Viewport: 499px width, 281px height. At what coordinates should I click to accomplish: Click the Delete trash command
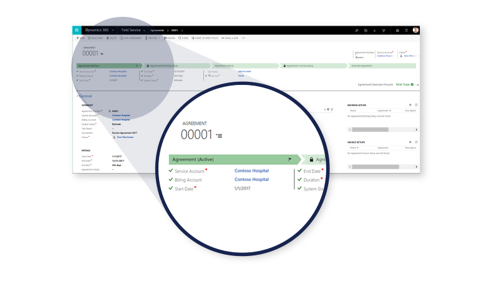click(112, 38)
